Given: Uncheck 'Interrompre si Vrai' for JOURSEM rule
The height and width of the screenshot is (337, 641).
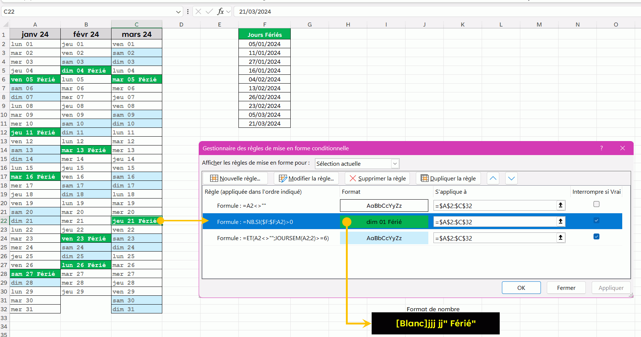Looking at the screenshot, I should pos(596,236).
